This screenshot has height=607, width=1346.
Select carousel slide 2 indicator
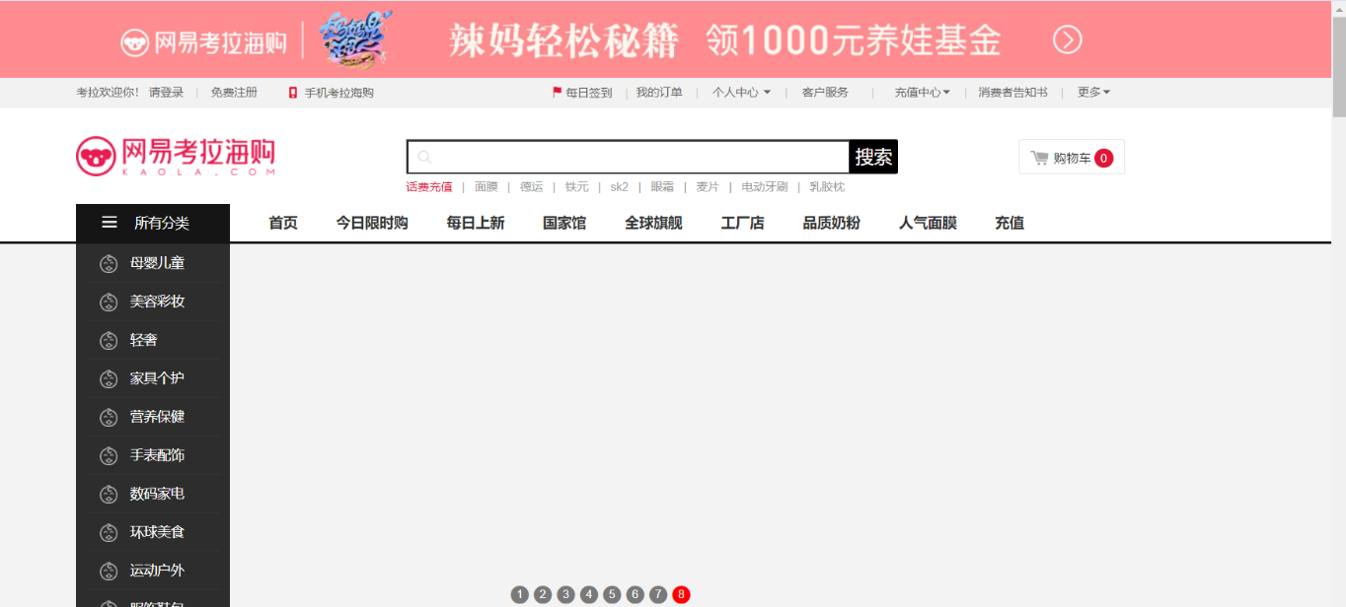pyautogui.click(x=543, y=594)
